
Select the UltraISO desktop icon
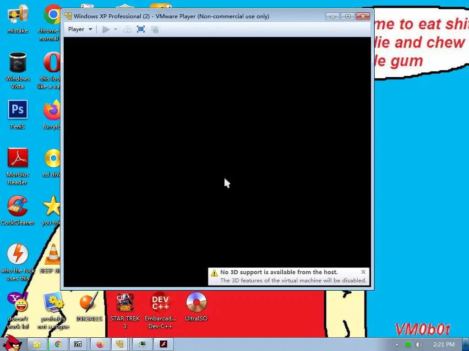pyautogui.click(x=196, y=307)
